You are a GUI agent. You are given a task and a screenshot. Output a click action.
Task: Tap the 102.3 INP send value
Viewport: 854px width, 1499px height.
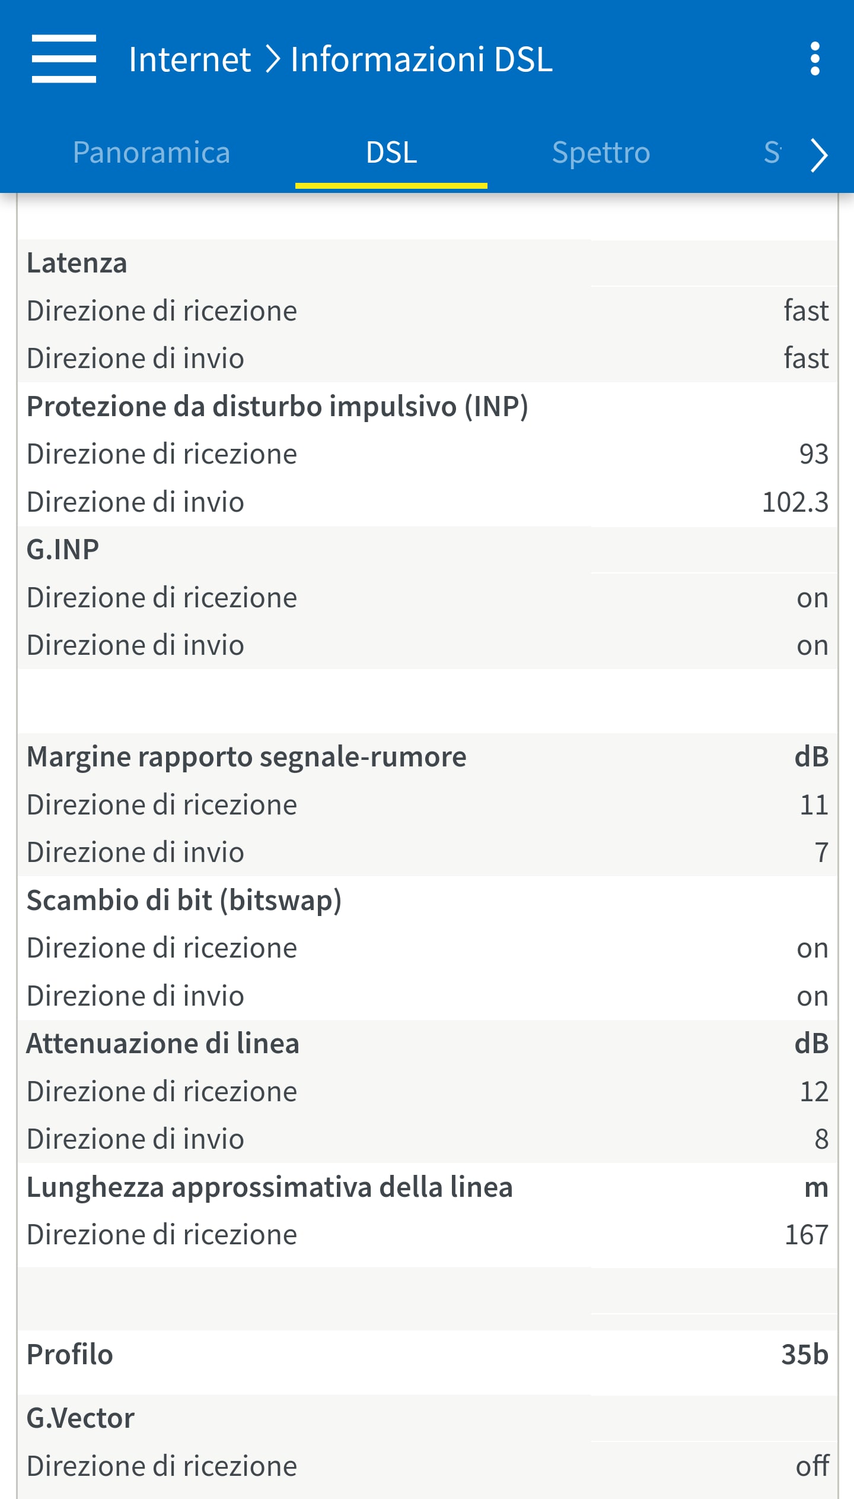pos(795,502)
